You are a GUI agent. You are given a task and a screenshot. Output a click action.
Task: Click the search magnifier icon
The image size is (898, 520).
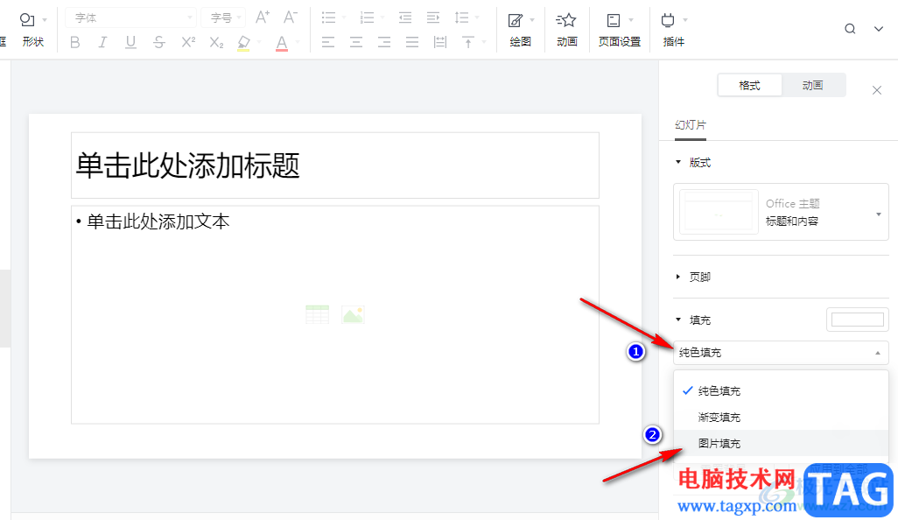click(850, 29)
